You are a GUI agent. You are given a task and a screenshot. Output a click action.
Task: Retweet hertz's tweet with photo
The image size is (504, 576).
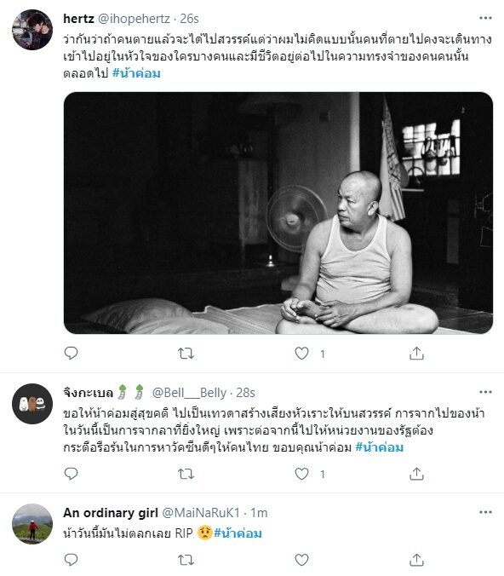pyautogui.click(x=186, y=354)
